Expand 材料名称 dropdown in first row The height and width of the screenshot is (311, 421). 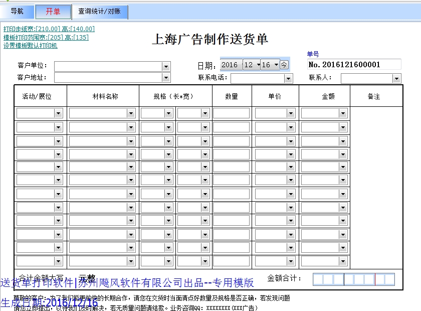(x=131, y=113)
